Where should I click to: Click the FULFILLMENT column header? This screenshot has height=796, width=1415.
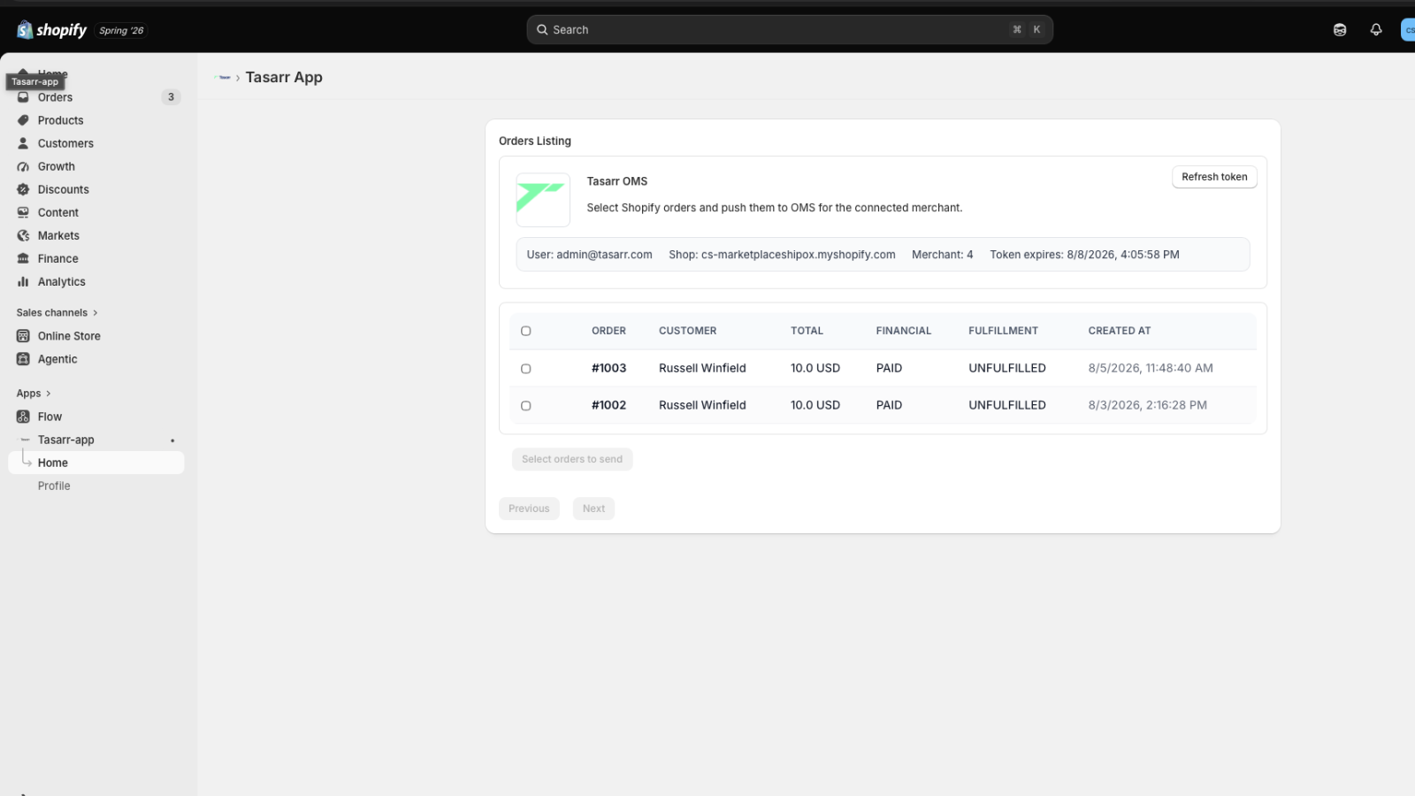[1003, 331]
